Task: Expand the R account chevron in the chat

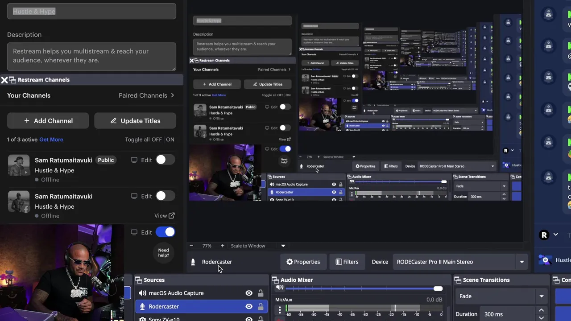Action: tap(555, 235)
